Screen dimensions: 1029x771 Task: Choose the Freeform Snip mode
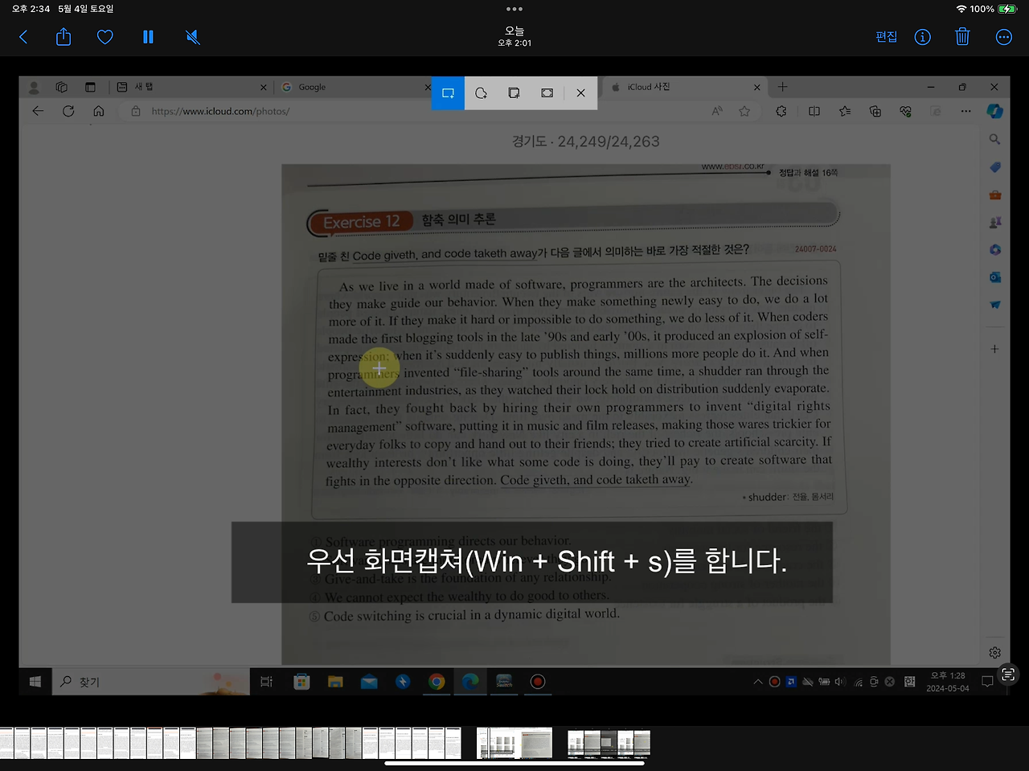pos(481,93)
